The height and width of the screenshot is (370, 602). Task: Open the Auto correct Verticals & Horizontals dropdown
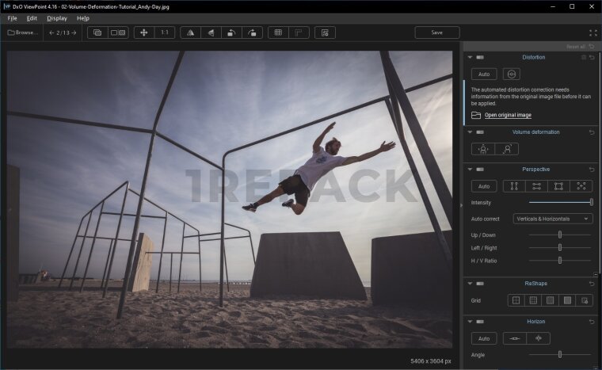(552, 219)
